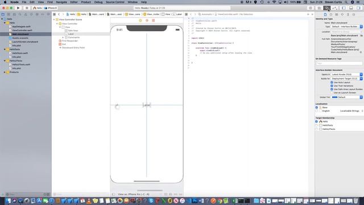The height and width of the screenshot is (205, 364).
Task: Show the History inspector tab
Action: coord(331,14)
